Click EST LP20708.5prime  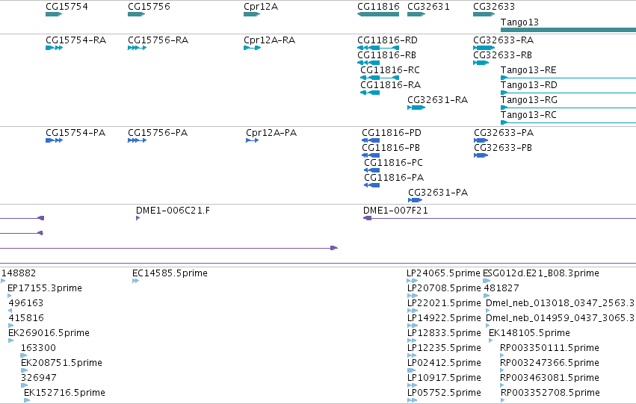point(413,296)
